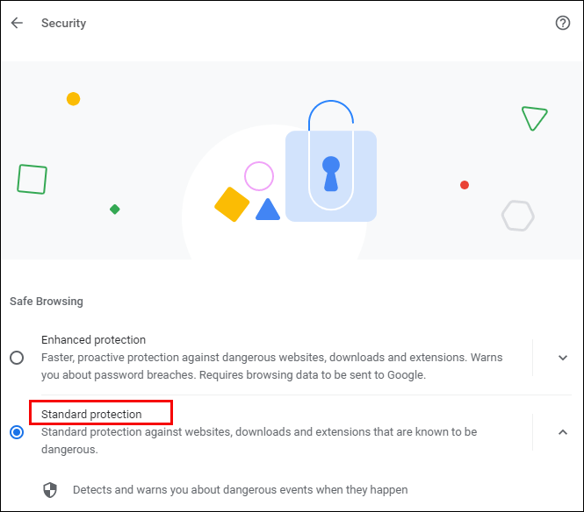Go back using the left arrow
The width and height of the screenshot is (584, 512).
click(17, 24)
